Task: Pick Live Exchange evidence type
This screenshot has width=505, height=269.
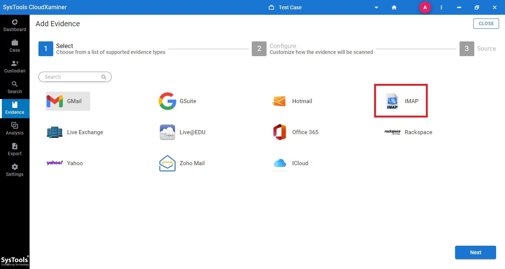Action: [x=75, y=132]
